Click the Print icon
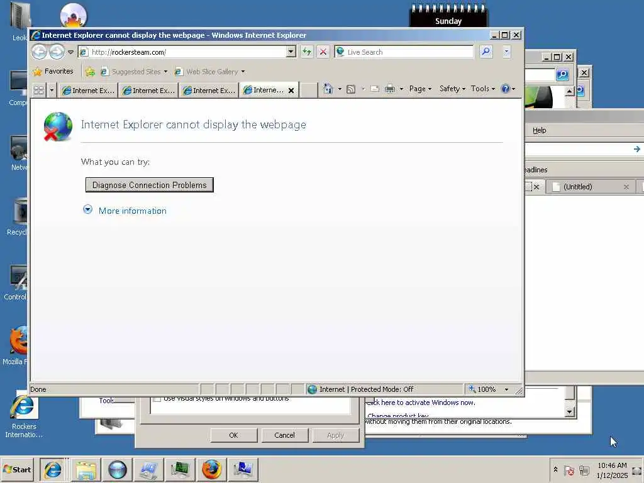Screen dimensions: 644x483 390,89
